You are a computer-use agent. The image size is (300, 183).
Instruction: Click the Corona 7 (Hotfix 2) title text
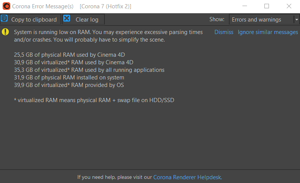tap(105, 6)
